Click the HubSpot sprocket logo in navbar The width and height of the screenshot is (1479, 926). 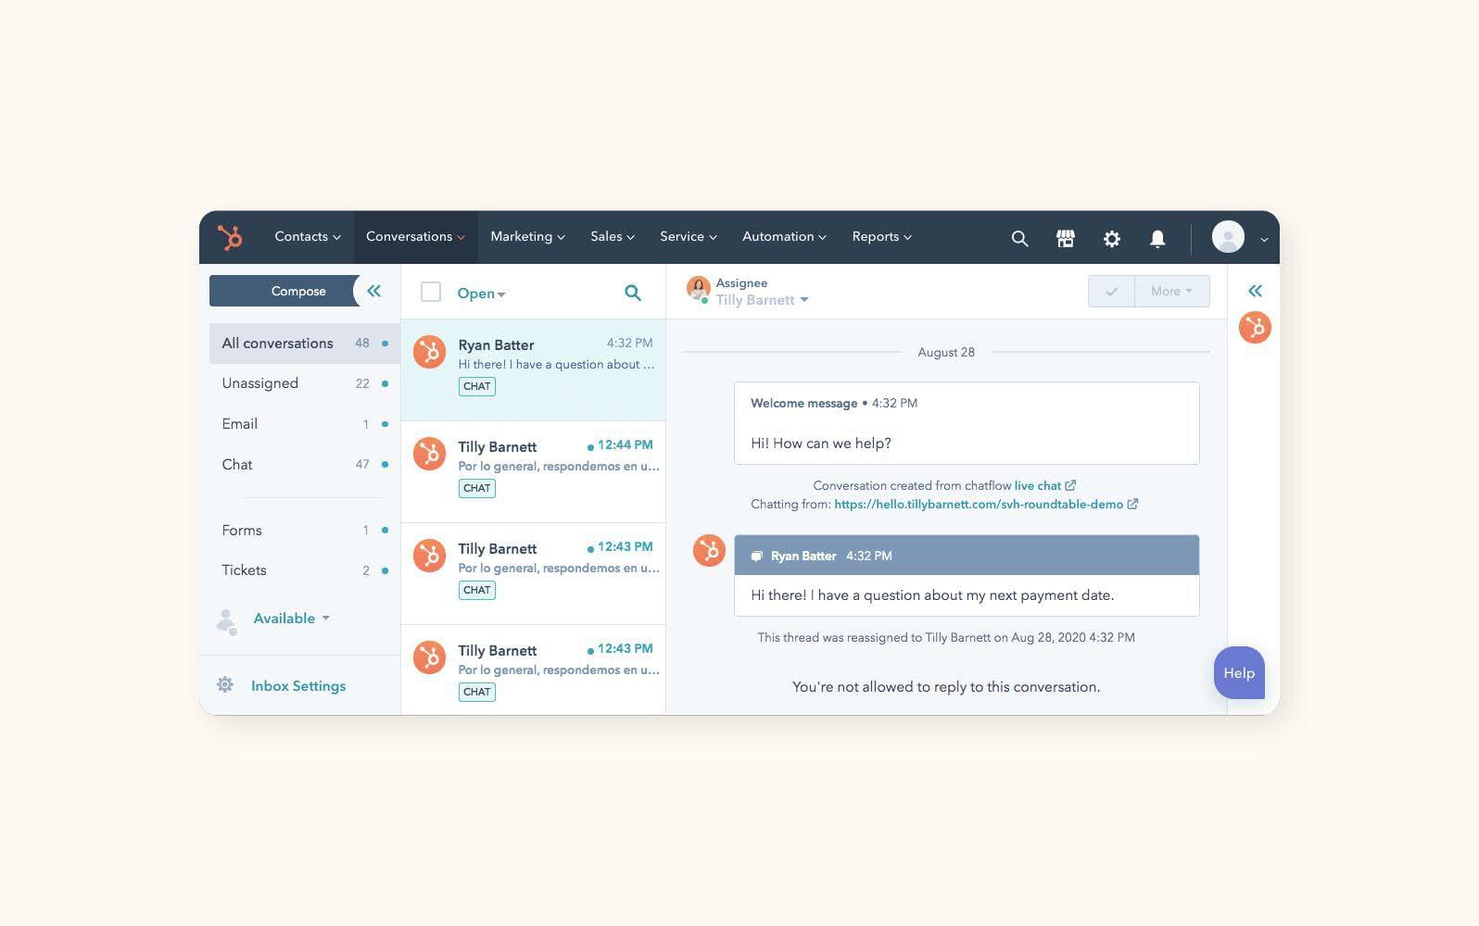pos(230,237)
